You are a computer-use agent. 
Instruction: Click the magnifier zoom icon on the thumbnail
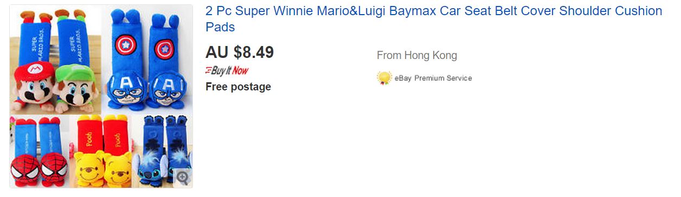coord(183,177)
